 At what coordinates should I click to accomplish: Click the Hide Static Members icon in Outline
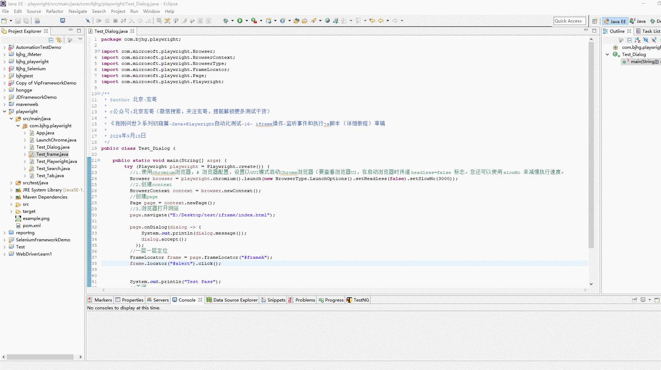654,40
